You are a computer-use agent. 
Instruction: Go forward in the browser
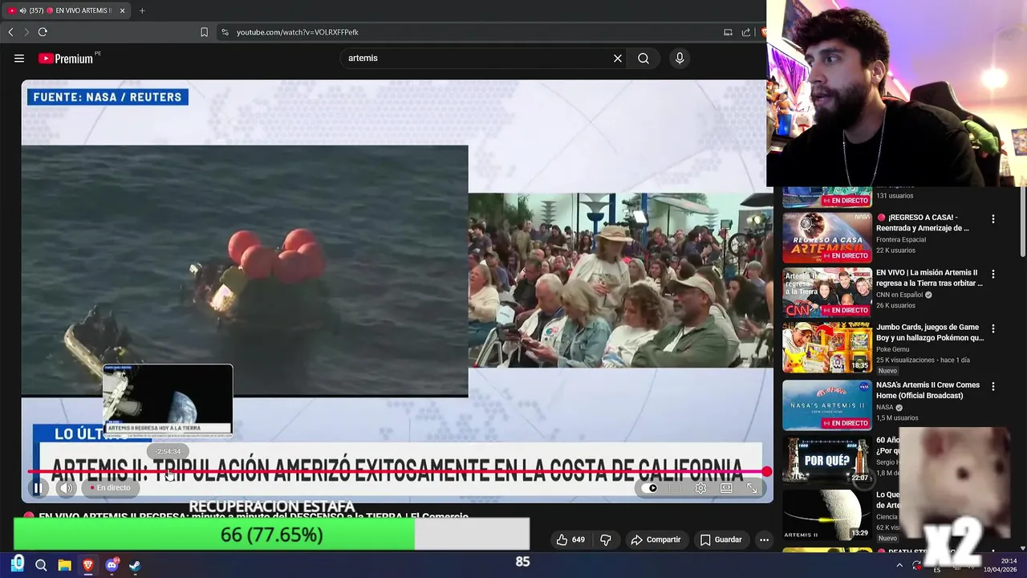pyautogui.click(x=26, y=32)
